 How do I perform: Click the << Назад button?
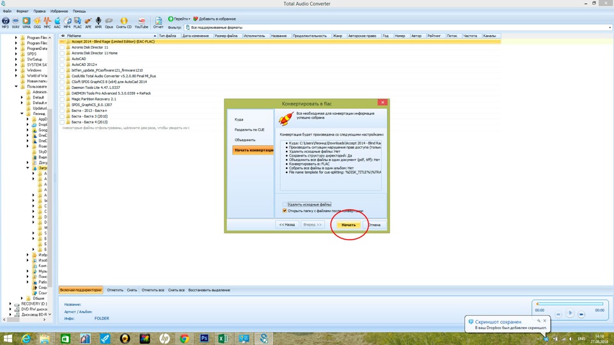click(x=287, y=224)
